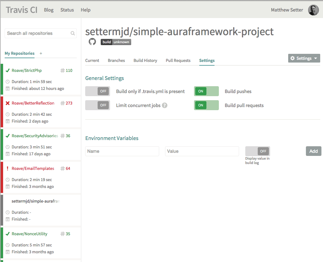Click the green checkmark on Roave/NonceUtility

coord(8,234)
